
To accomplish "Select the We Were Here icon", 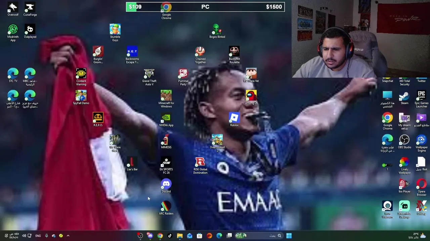I will point(115,144).
